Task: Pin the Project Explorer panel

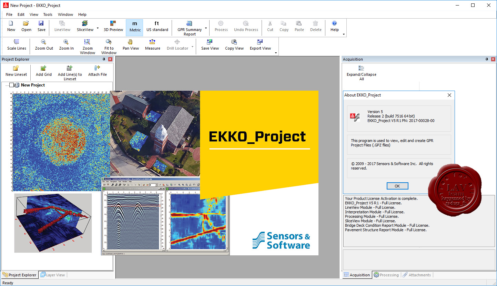Action: [104, 59]
